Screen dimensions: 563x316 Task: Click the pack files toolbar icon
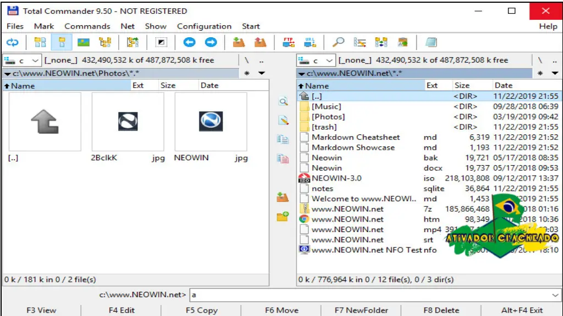(239, 42)
